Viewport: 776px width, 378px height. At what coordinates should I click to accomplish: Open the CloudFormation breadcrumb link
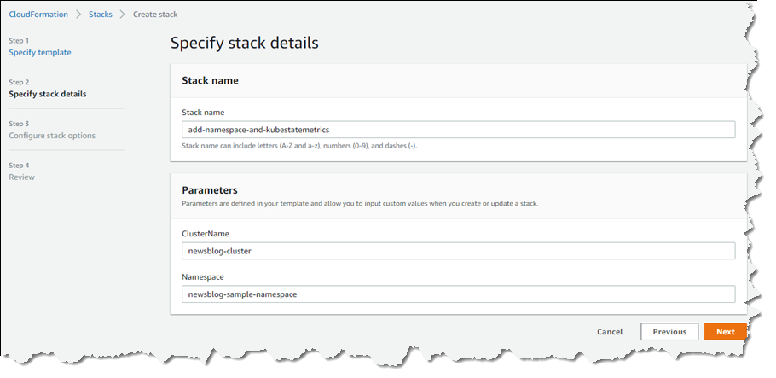38,15
